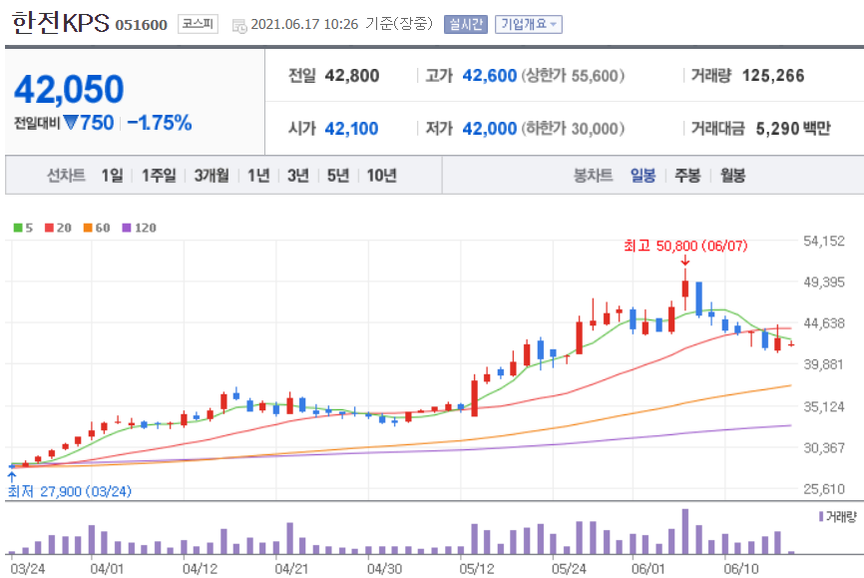864x578 pixels.
Task: Open the 기업개요 dropdown
Action: [529, 24]
